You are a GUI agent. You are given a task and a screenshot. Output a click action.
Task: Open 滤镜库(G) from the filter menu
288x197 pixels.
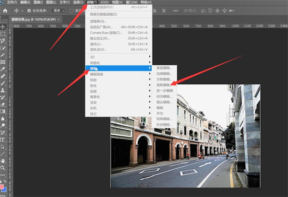(x=119, y=21)
